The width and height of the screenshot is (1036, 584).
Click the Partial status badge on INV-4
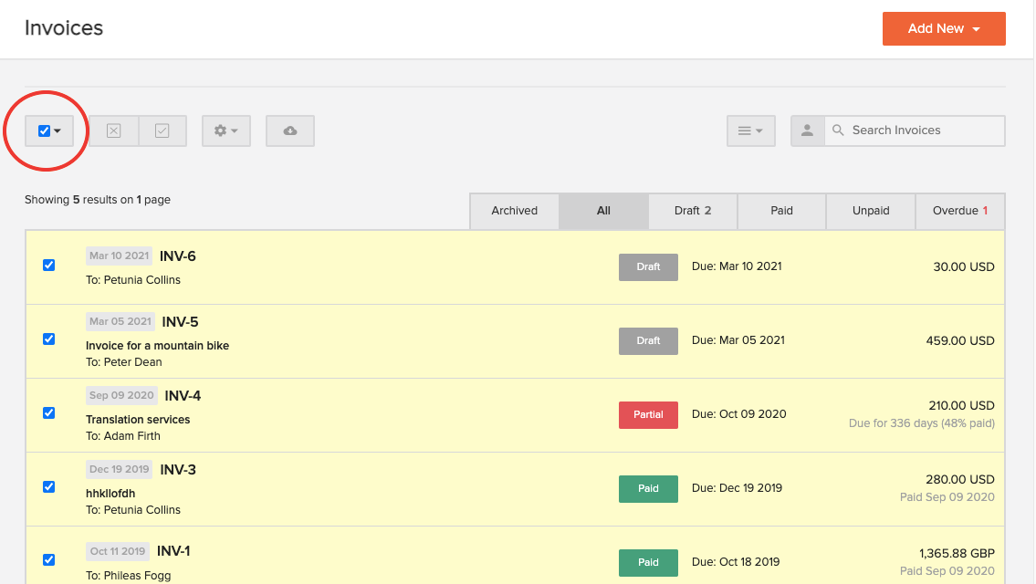(x=648, y=415)
